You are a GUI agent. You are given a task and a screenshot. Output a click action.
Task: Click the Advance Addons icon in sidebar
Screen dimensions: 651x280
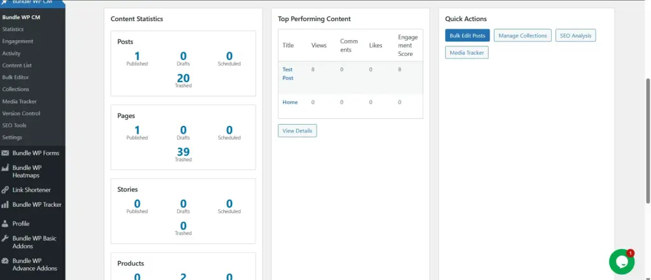pos(5,261)
